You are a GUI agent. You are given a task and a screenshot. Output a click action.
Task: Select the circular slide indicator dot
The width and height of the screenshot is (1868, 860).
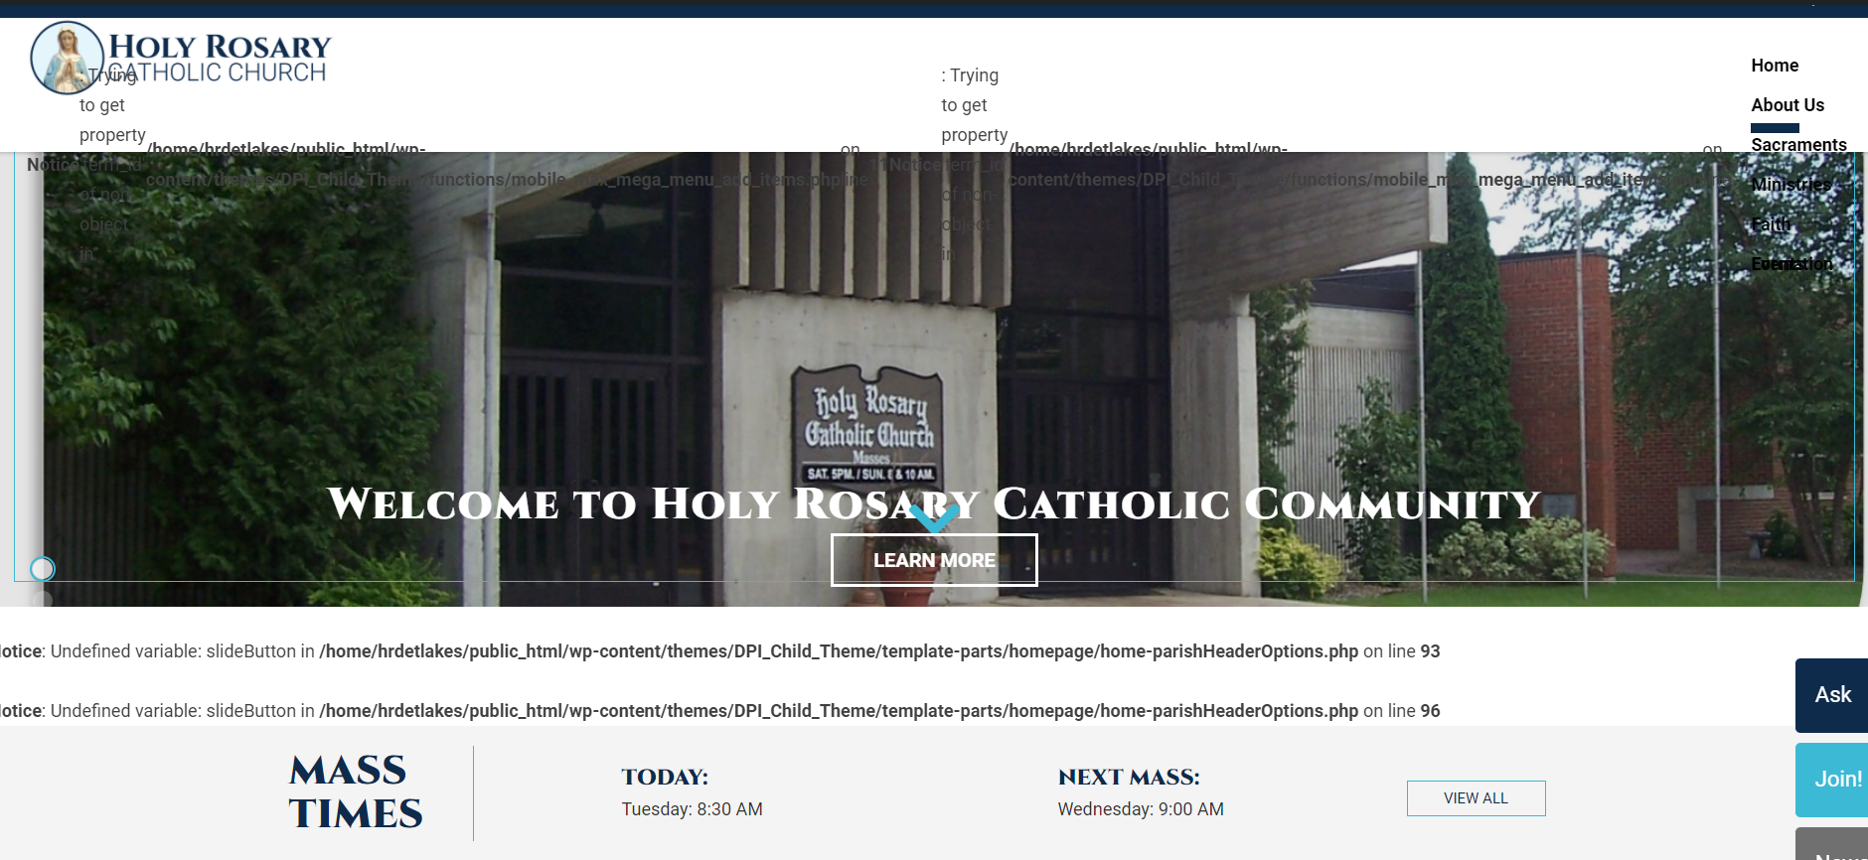coord(43,569)
